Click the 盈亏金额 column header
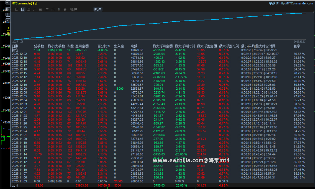This screenshot has height=189, width=315. 82,46
